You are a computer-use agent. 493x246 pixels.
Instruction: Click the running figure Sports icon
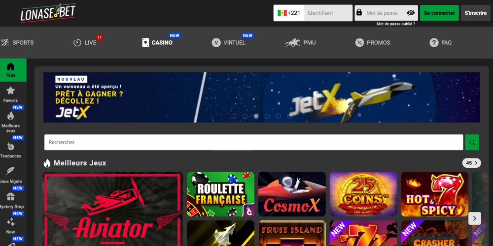coord(5,43)
